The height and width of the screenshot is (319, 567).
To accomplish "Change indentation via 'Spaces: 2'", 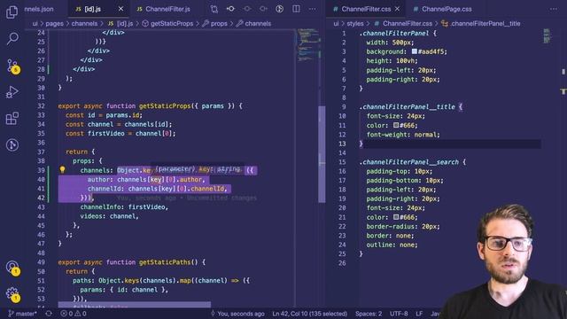I will pos(369,314).
